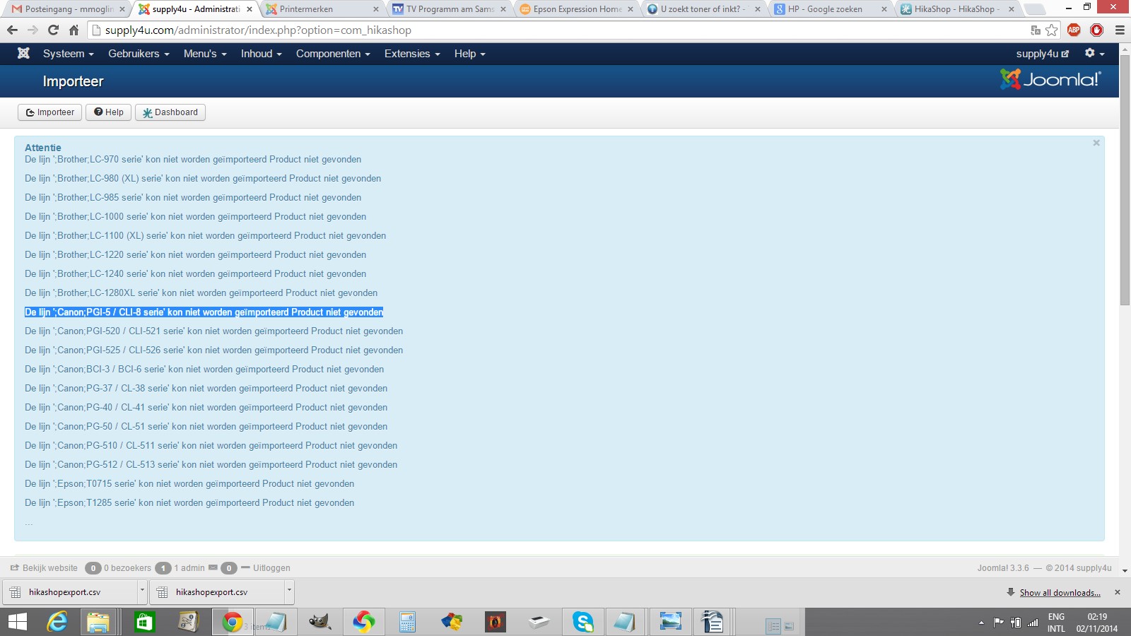This screenshot has height=636, width=1131.
Task: Switch to U zoekt toner of inkt tab
Action: [702, 9]
